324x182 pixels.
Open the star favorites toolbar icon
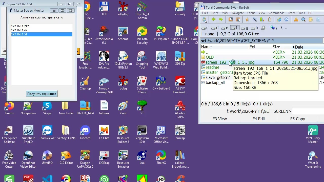click(x=248, y=20)
